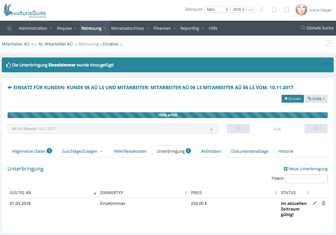Click the + Einsatz button
Screen dimensions: 336x235
pyautogui.click(x=292, y=99)
